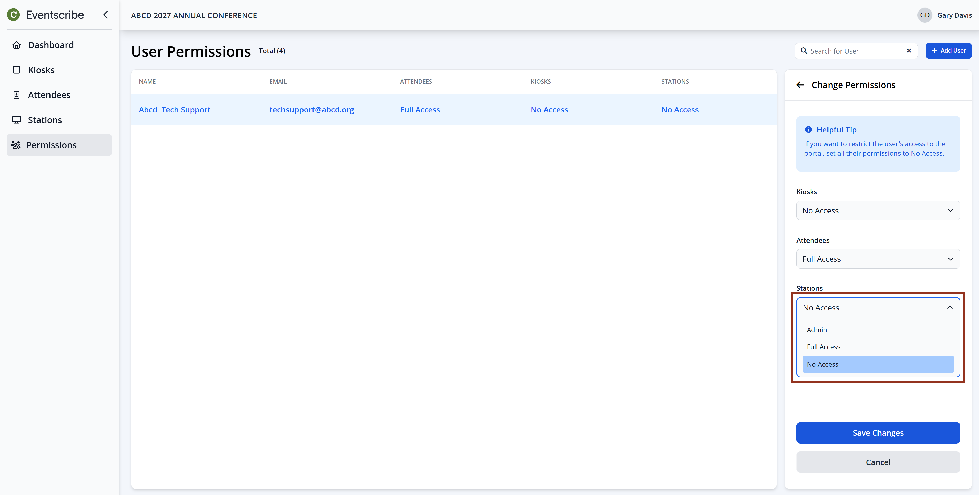This screenshot has height=495, width=979.
Task: Click the Save Changes button
Action: pyautogui.click(x=878, y=433)
